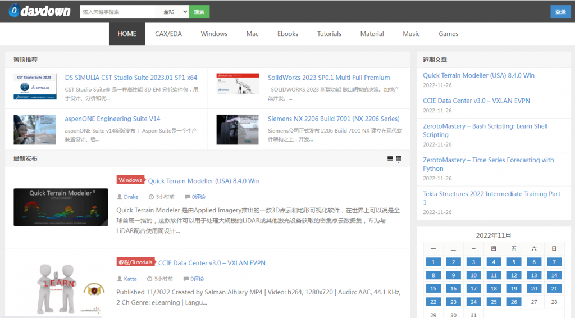Open author Drake's profile
This screenshot has width=575, height=318.
[131, 197]
